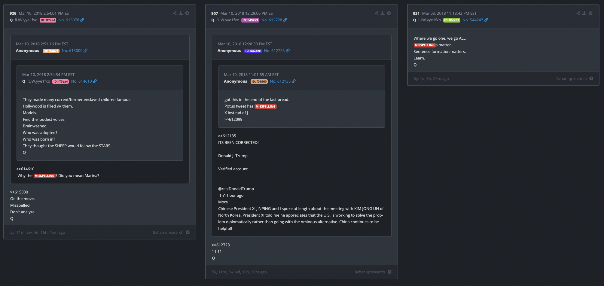Click the ID: b452a9 badge
This screenshot has width=604, height=286.
point(250,20)
